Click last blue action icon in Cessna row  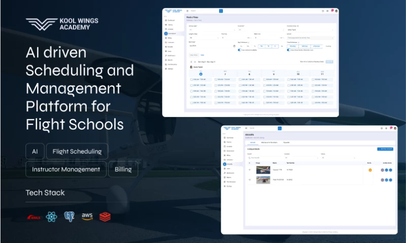click(390, 170)
